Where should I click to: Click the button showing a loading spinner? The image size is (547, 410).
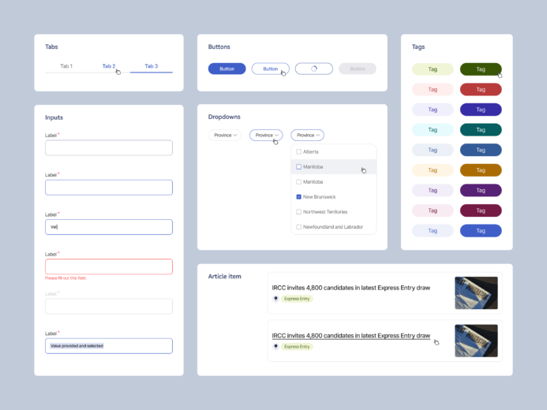tap(313, 69)
